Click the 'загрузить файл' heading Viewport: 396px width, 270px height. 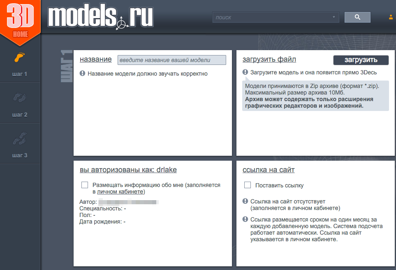pos(269,59)
